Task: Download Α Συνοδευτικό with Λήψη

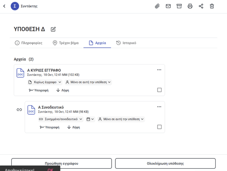Action: click(x=74, y=127)
